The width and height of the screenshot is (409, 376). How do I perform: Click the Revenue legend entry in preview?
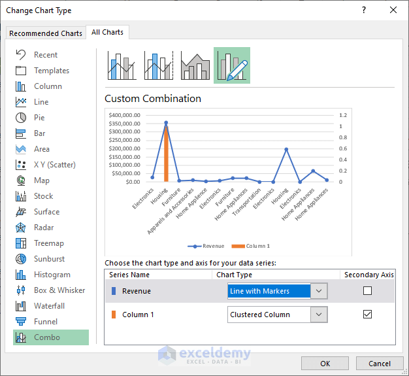pos(206,246)
